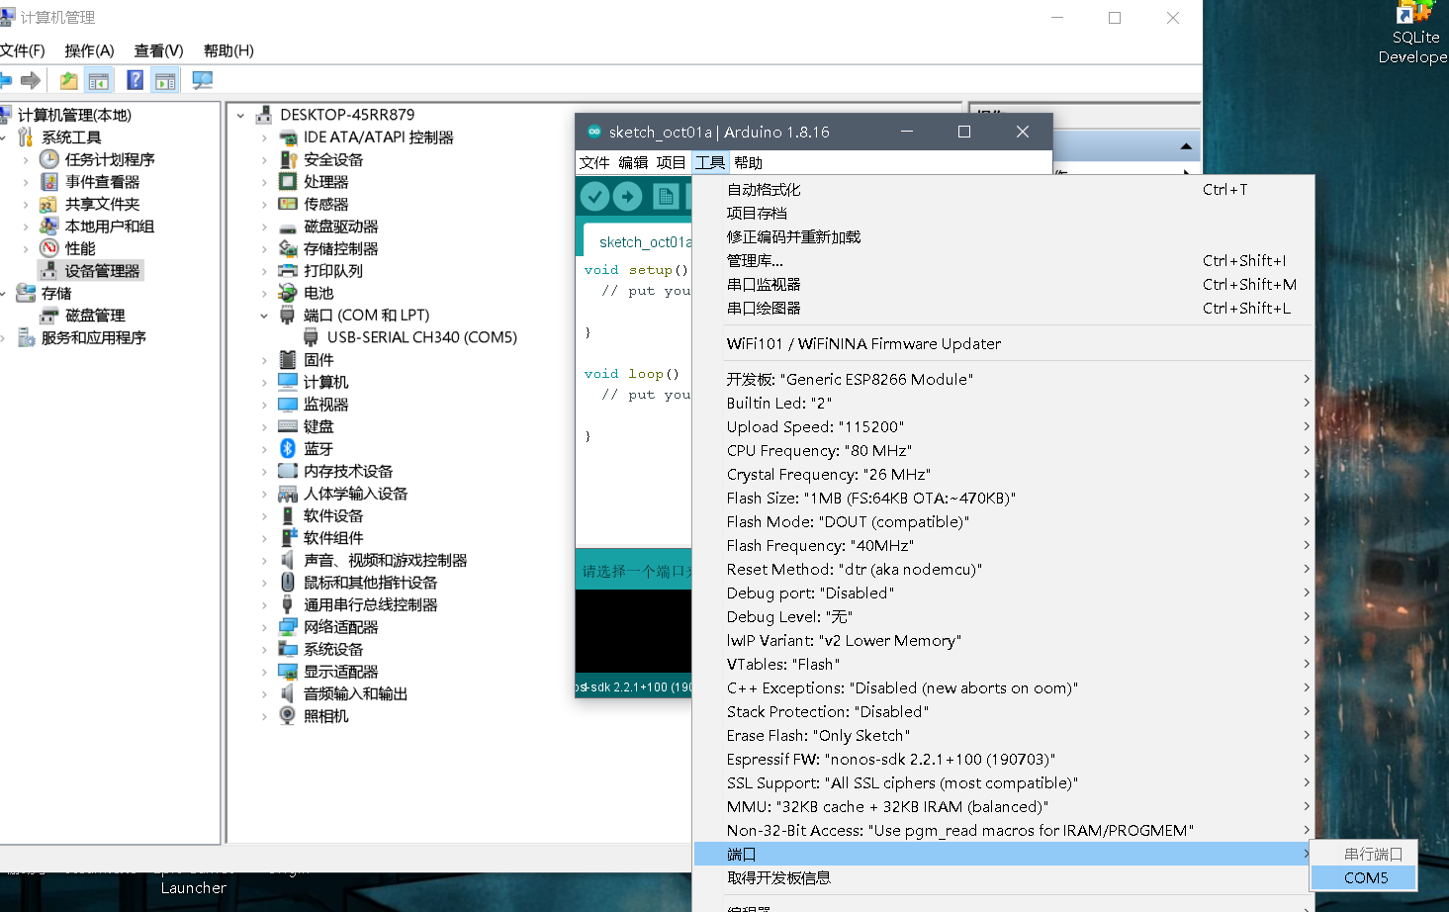Click the up-folder icon in Computer Management toolbar
The width and height of the screenshot is (1449, 912).
coord(68,80)
